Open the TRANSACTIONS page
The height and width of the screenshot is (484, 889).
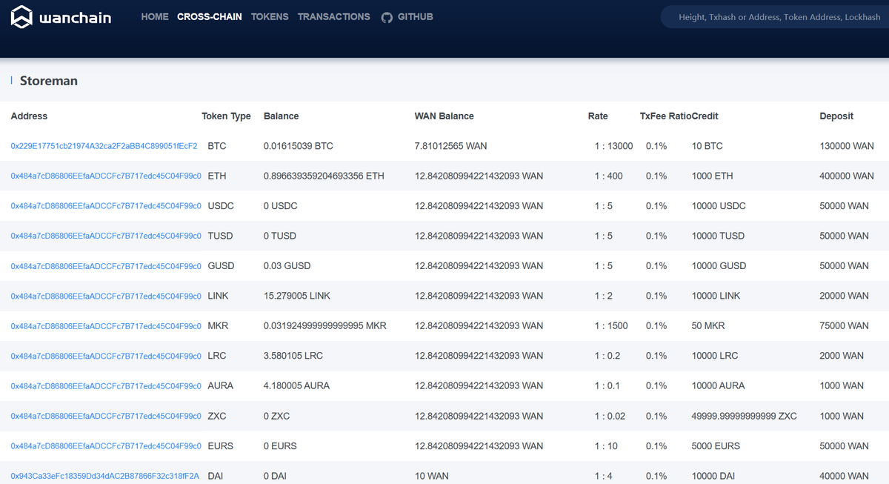[334, 16]
